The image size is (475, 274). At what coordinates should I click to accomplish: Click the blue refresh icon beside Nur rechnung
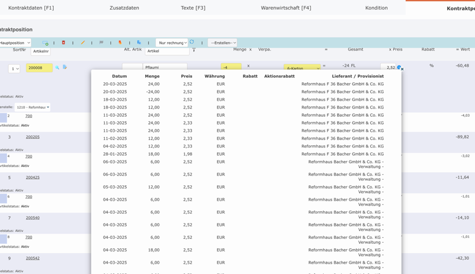point(192,42)
